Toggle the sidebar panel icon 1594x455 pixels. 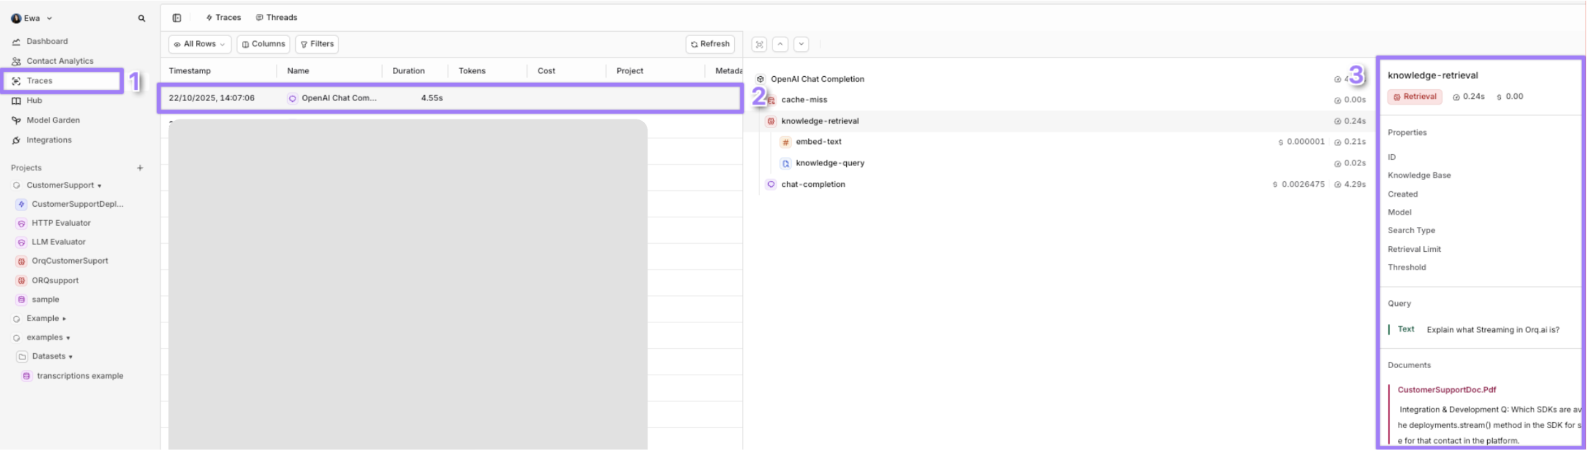177,18
